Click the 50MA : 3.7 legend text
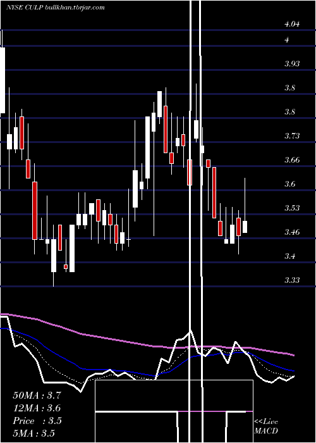The width and height of the screenshot is (316, 443). click(x=37, y=396)
